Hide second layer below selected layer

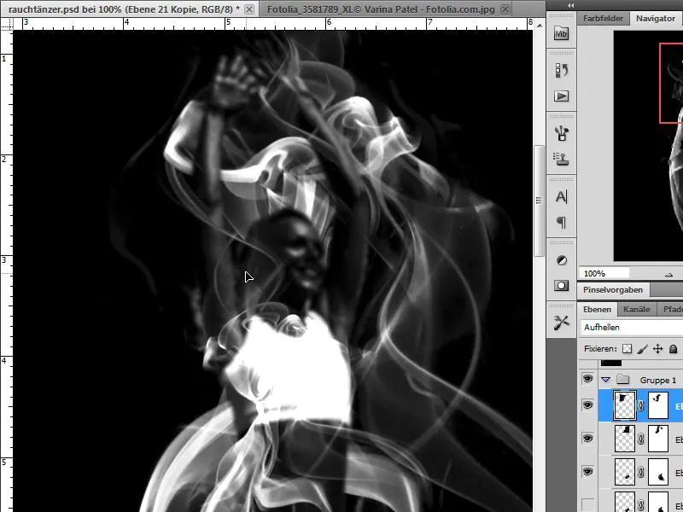[587, 439]
